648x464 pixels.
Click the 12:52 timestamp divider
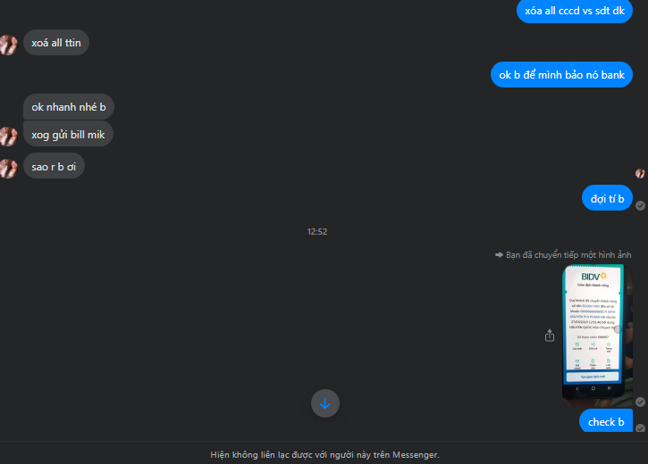[317, 232]
